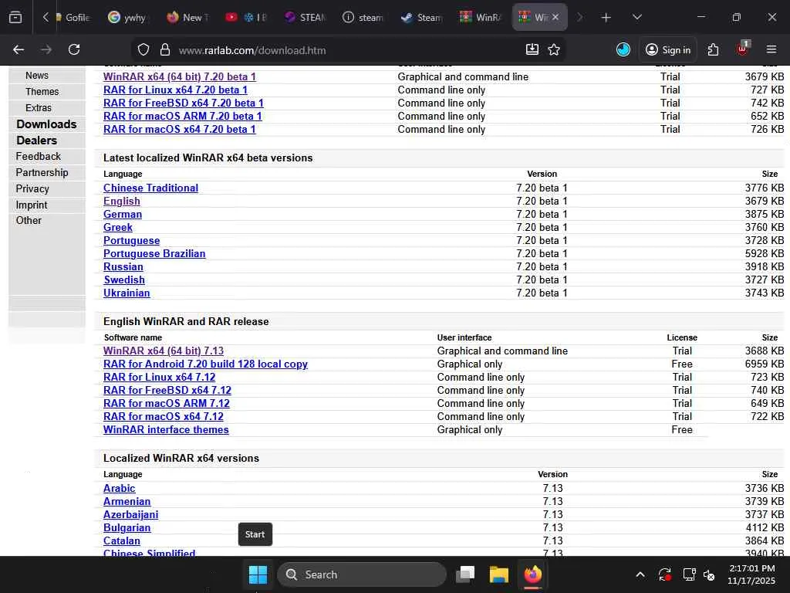
Task: Open the list all tabs dropdown
Action: [x=637, y=18]
